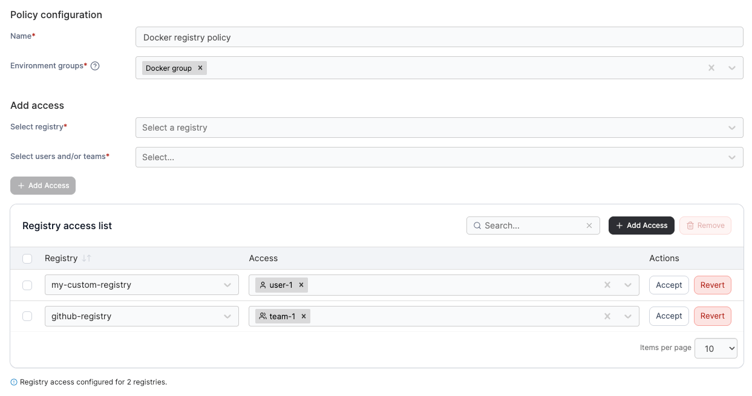Accept changes for my-custom-registry row

669,285
